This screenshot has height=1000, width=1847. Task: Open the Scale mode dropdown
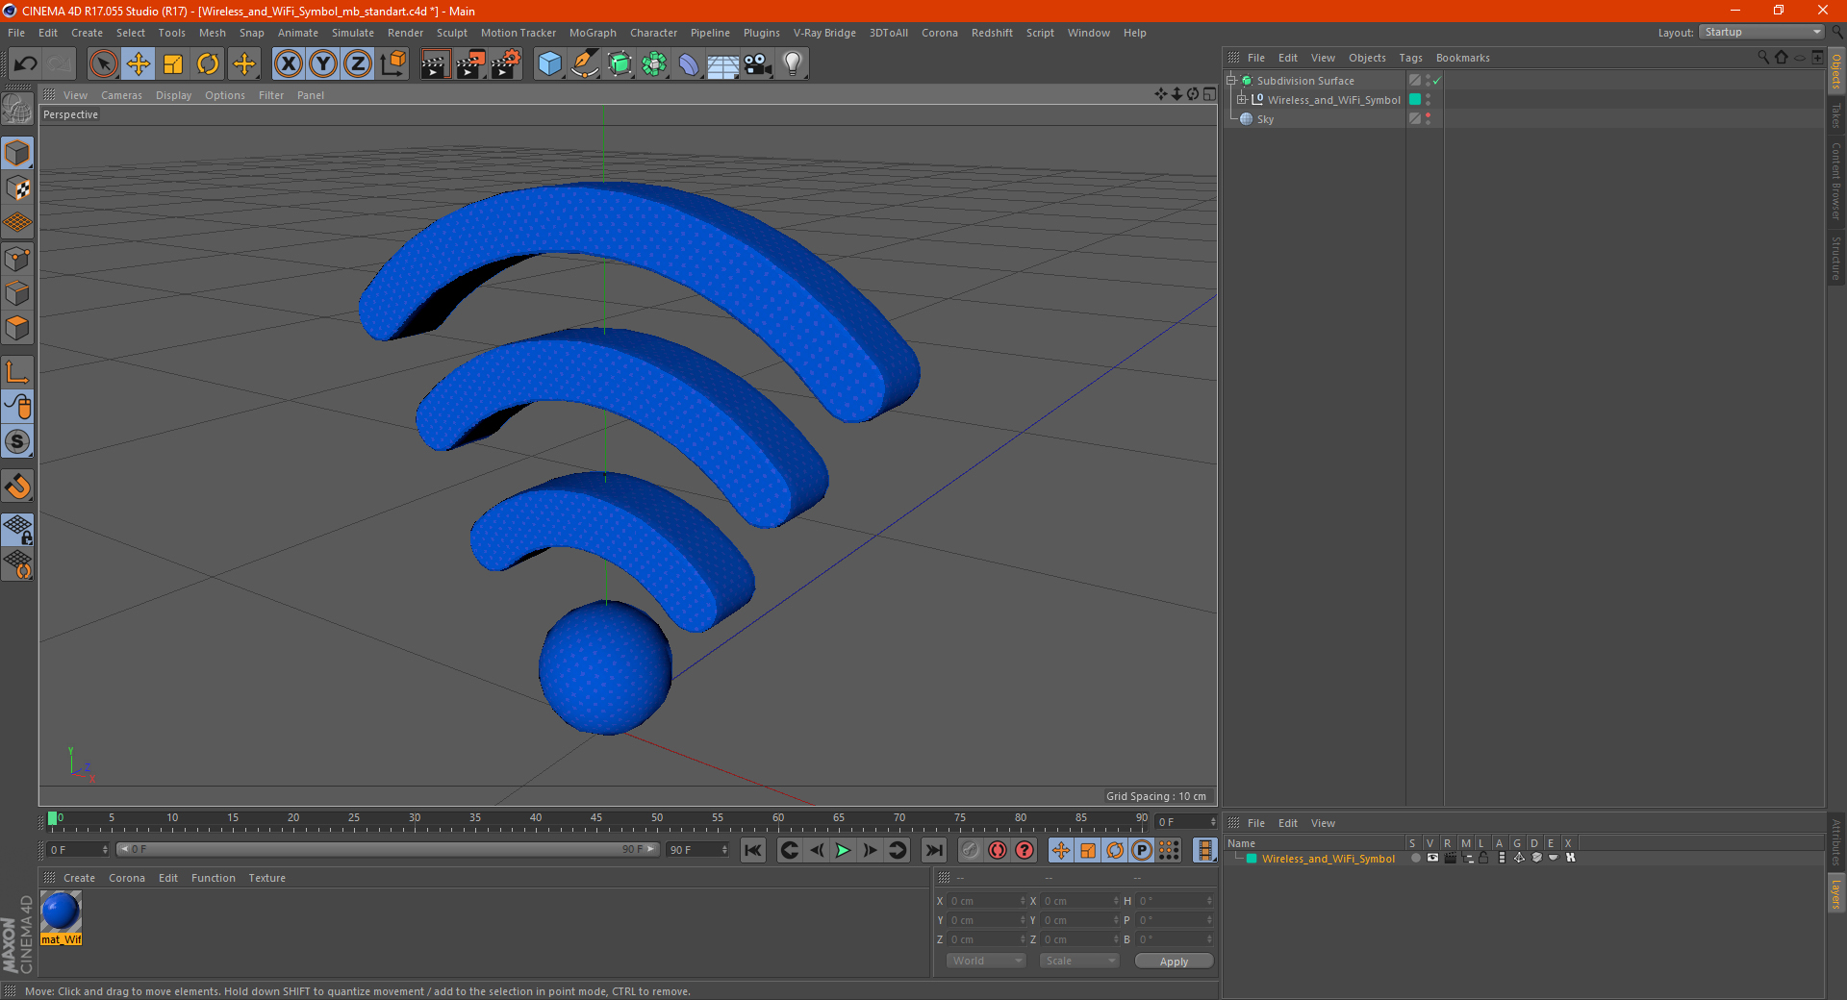click(x=1079, y=961)
